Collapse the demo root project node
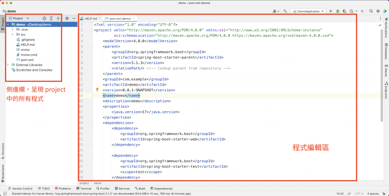This screenshot has width=389, height=196. click(x=8, y=25)
